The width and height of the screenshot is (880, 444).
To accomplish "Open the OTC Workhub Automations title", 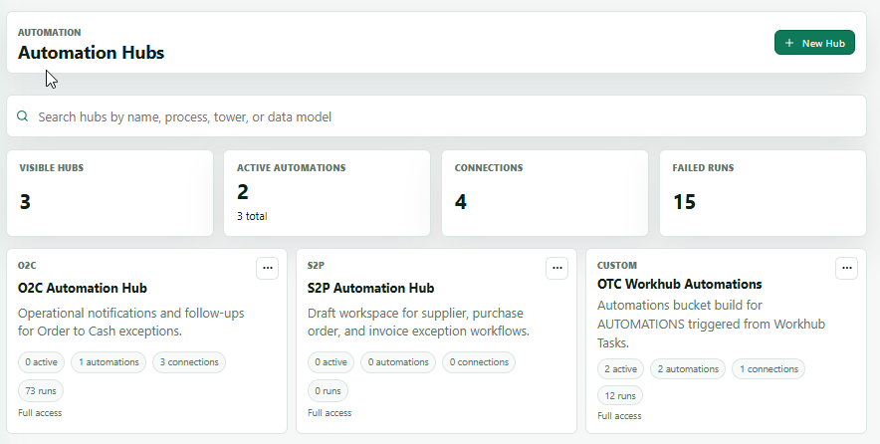I will tap(679, 284).
